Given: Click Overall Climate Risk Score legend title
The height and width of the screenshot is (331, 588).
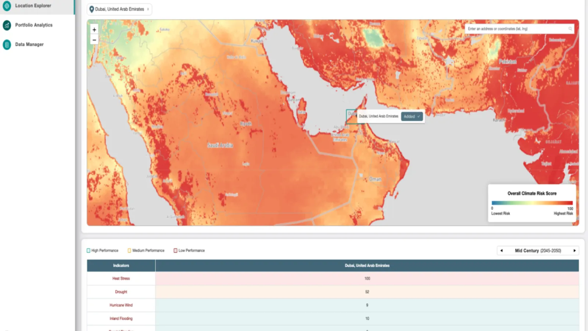Looking at the screenshot, I should [x=532, y=193].
